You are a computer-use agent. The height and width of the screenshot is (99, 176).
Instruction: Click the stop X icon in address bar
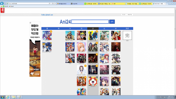55,4
